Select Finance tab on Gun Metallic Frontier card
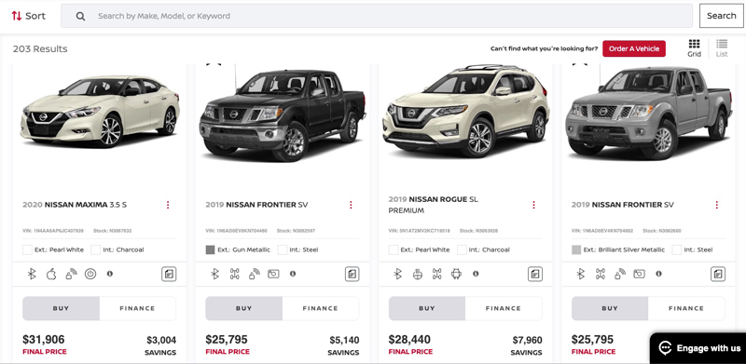The height and width of the screenshot is (364, 746). click(x=320, y=308)
